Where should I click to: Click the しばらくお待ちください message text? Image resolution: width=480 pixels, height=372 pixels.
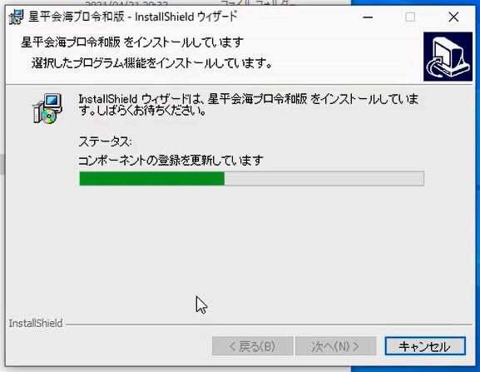(151, 111)
